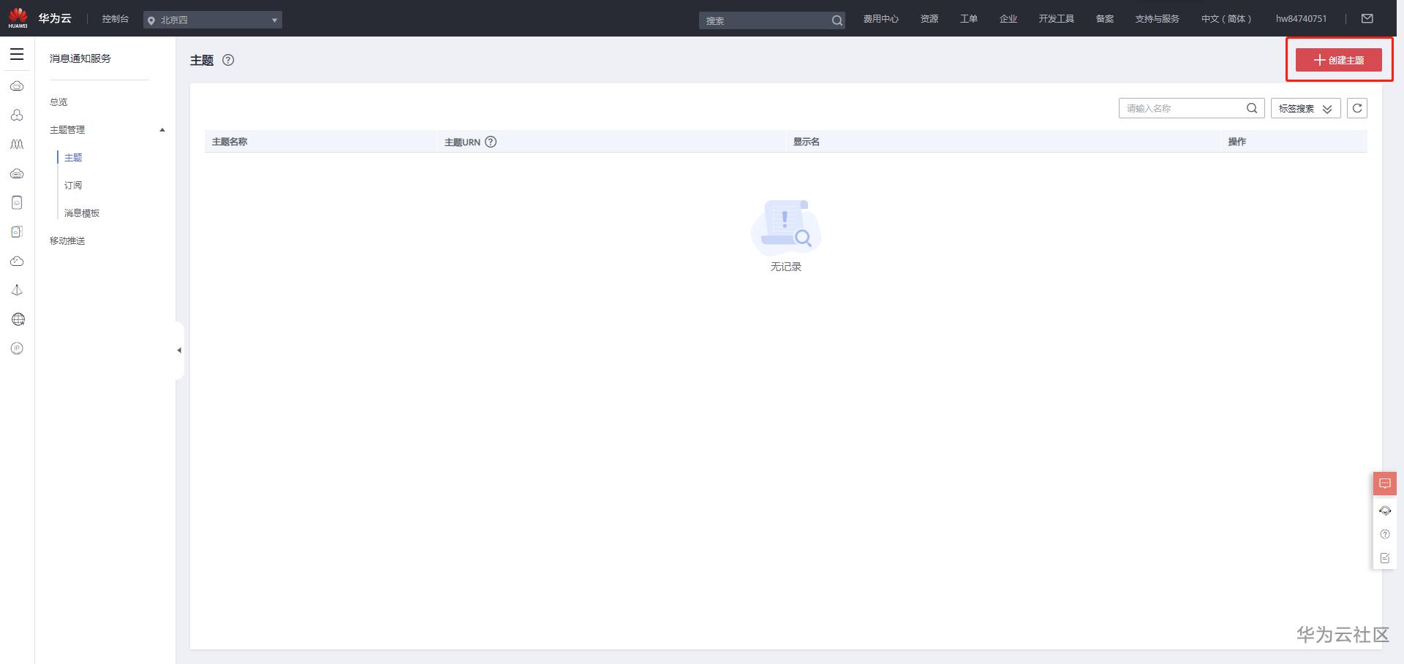Open 支持与服务 in the top bar

[x=1158, y=19]
